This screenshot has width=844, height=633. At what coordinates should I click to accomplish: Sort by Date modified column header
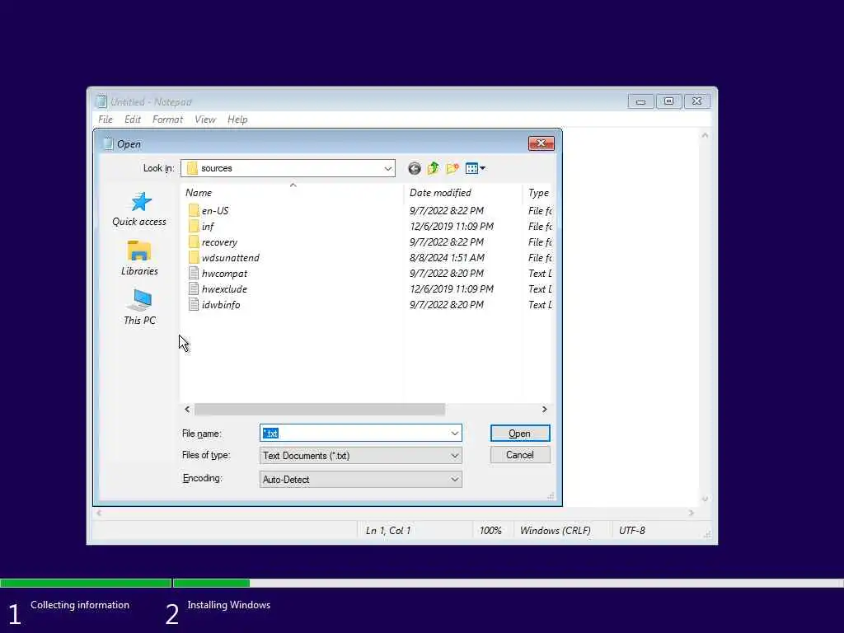tap(463, 193)
